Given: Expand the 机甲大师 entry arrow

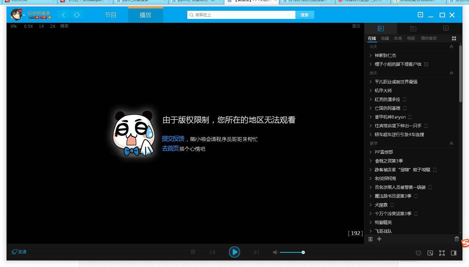Looking at the screenshot, I should (371, 91).
